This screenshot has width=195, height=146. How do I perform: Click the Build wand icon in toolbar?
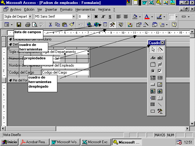146,25
